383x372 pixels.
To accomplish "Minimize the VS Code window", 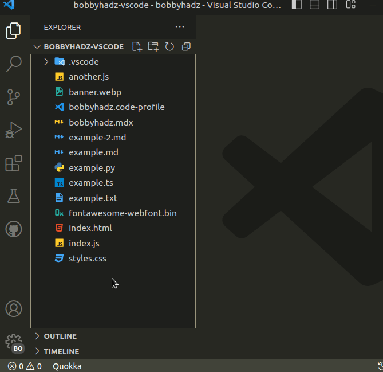I will [373, 5].
